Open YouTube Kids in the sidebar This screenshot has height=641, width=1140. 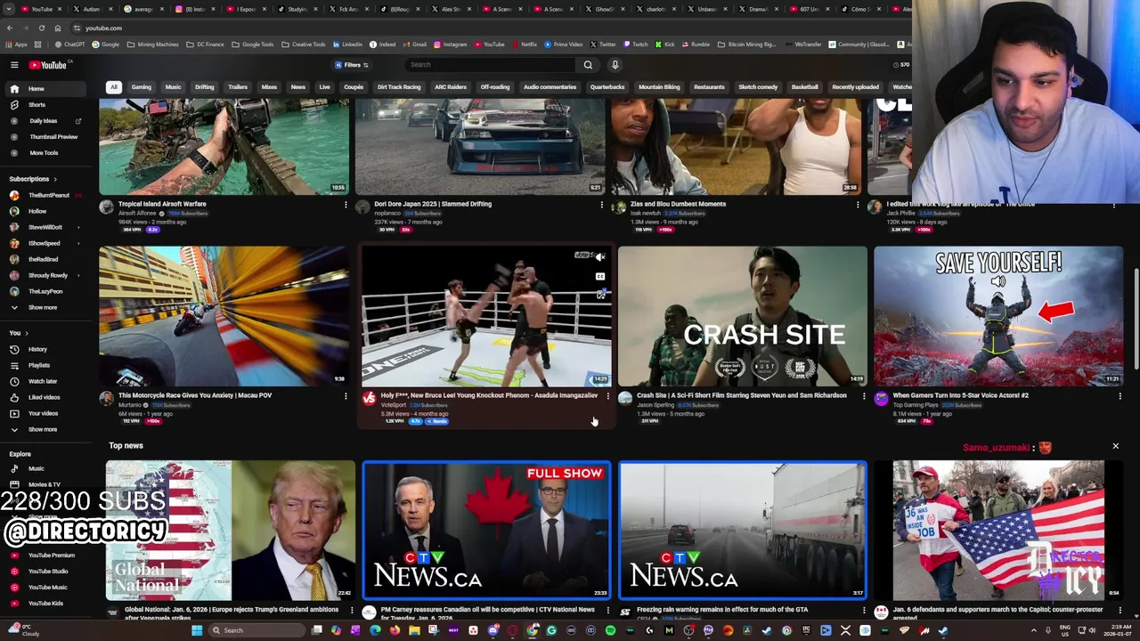[x=45, y=603]
